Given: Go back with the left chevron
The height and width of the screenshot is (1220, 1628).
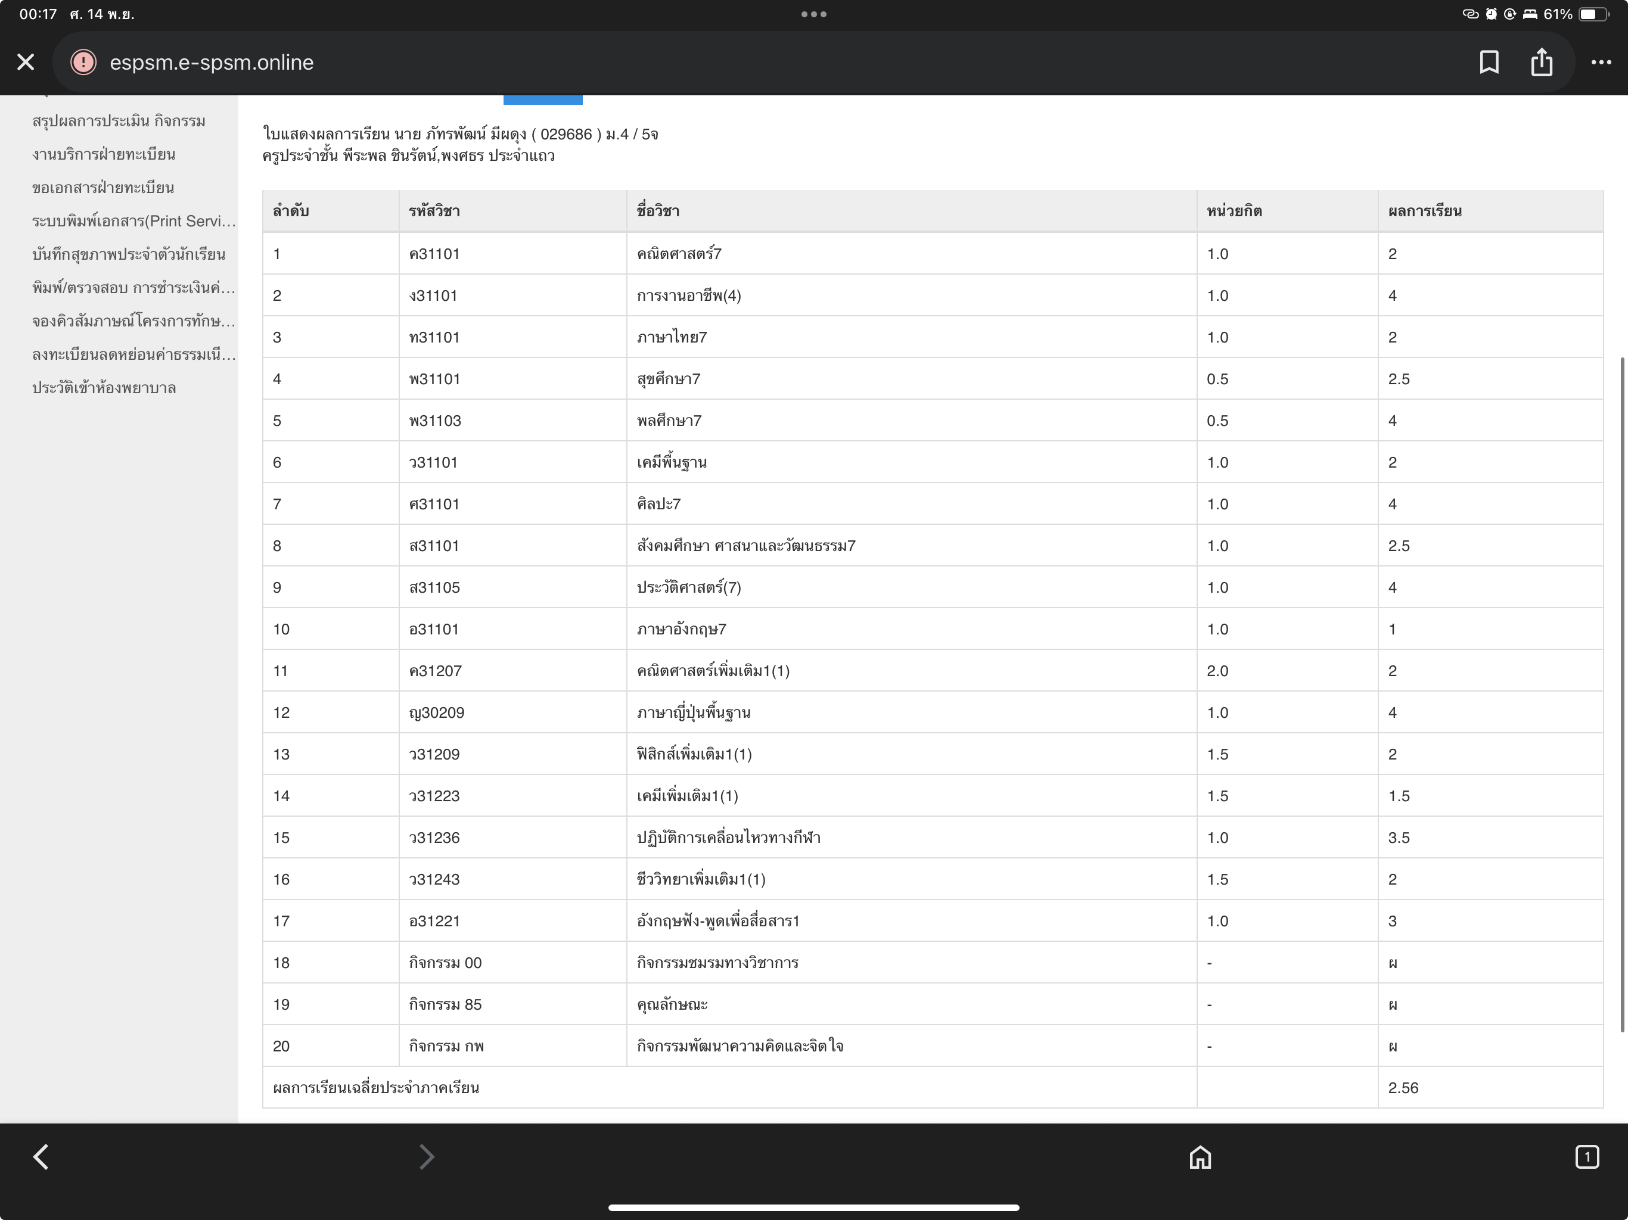Looking at the screenshot, I should click(41, 1157).
